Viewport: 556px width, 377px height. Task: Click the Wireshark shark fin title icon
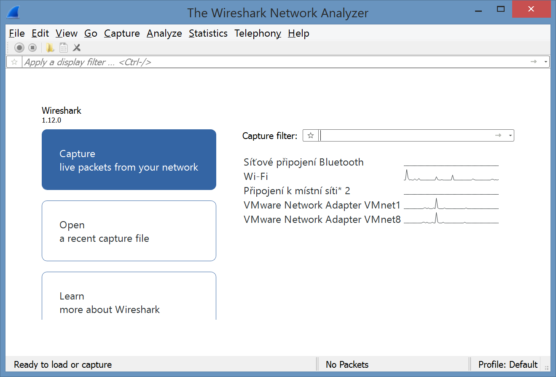(13, 12)
